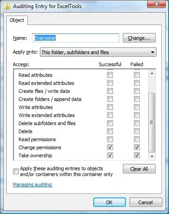Click the 'Successful' column header

(110, 64)
